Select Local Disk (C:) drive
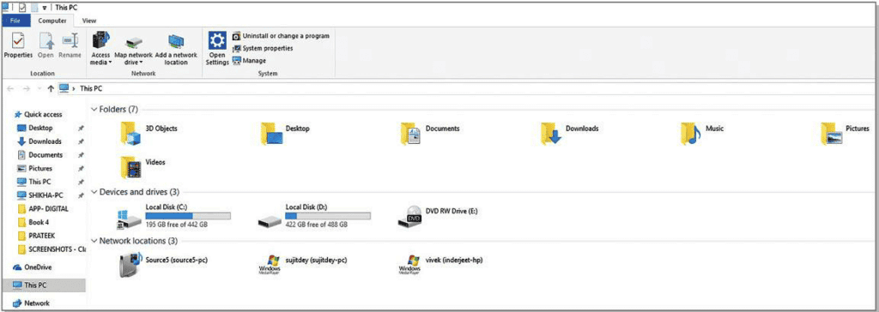The image size is (879, 312). 173,216
